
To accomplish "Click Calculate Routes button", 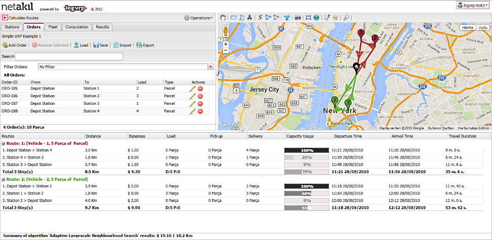I will point(20,18).
